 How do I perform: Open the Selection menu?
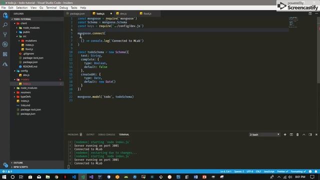click(22, 8)
